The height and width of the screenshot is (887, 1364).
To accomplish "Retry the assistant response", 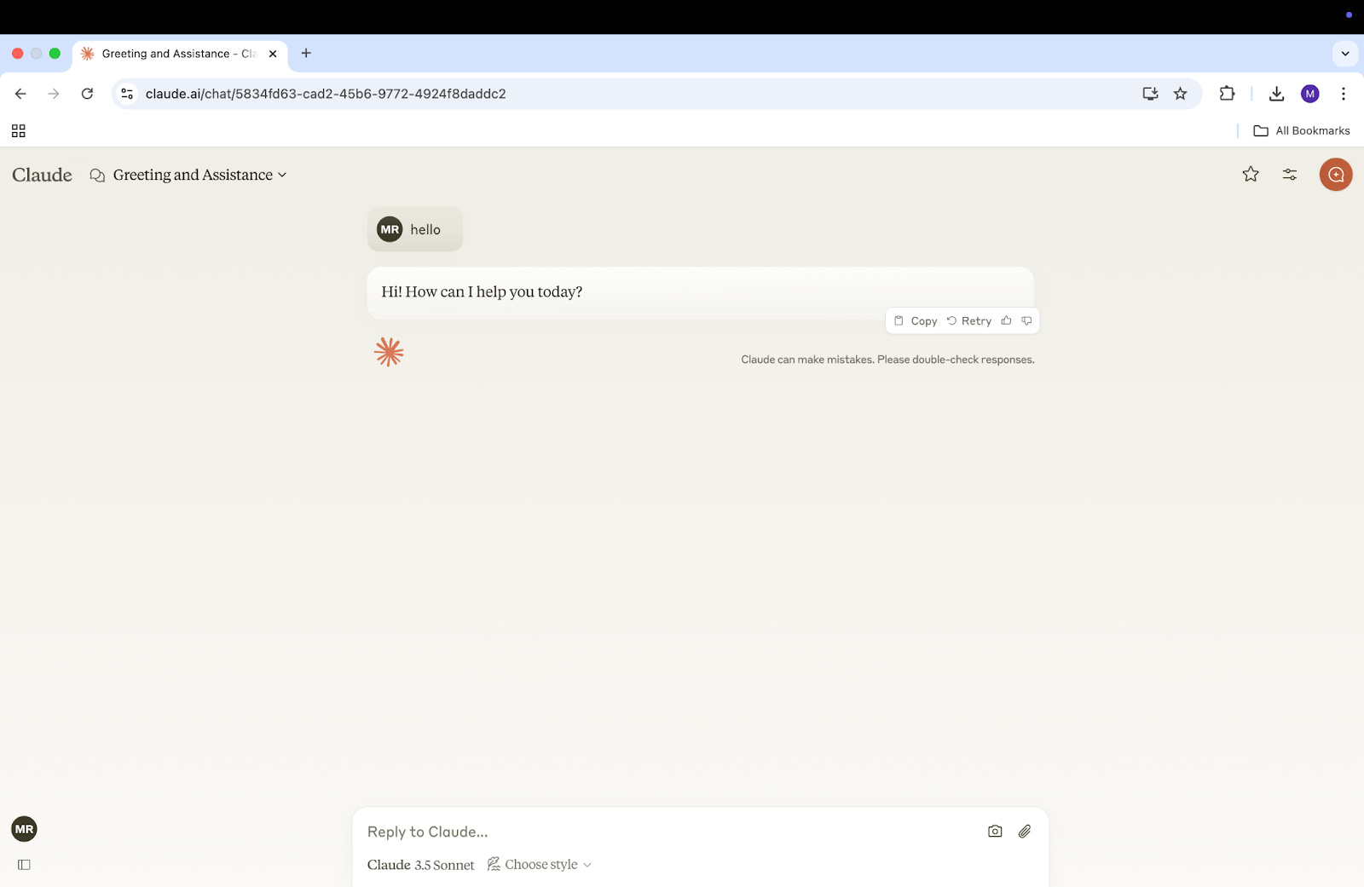I will pyautogui.click(x=969, y=321).
